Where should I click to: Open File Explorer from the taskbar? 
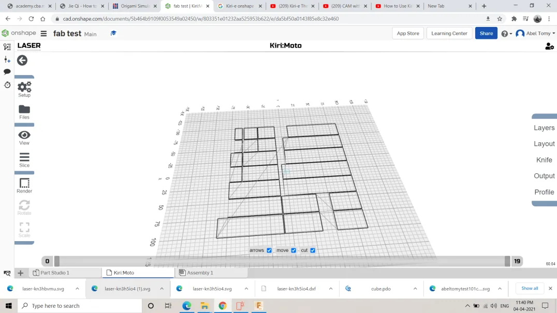(x=204, y=306)
